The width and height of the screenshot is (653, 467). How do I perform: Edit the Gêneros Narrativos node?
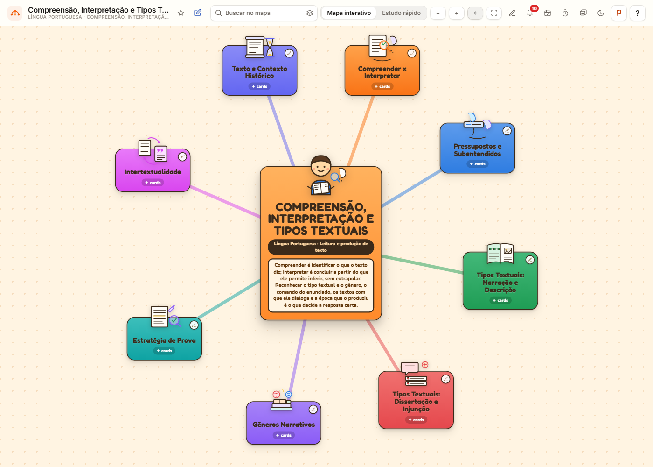[x=313, y=410]
